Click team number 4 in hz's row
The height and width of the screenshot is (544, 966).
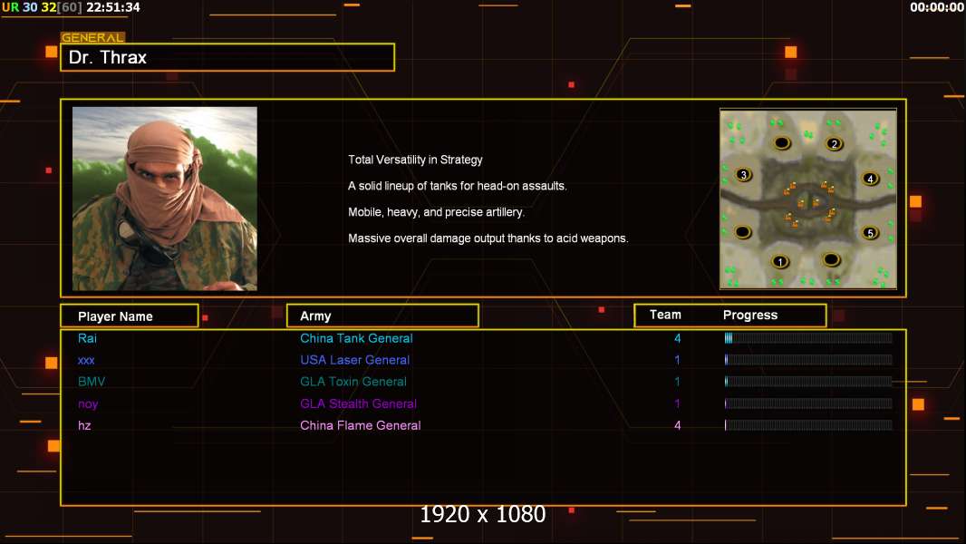tap(677, 426)
